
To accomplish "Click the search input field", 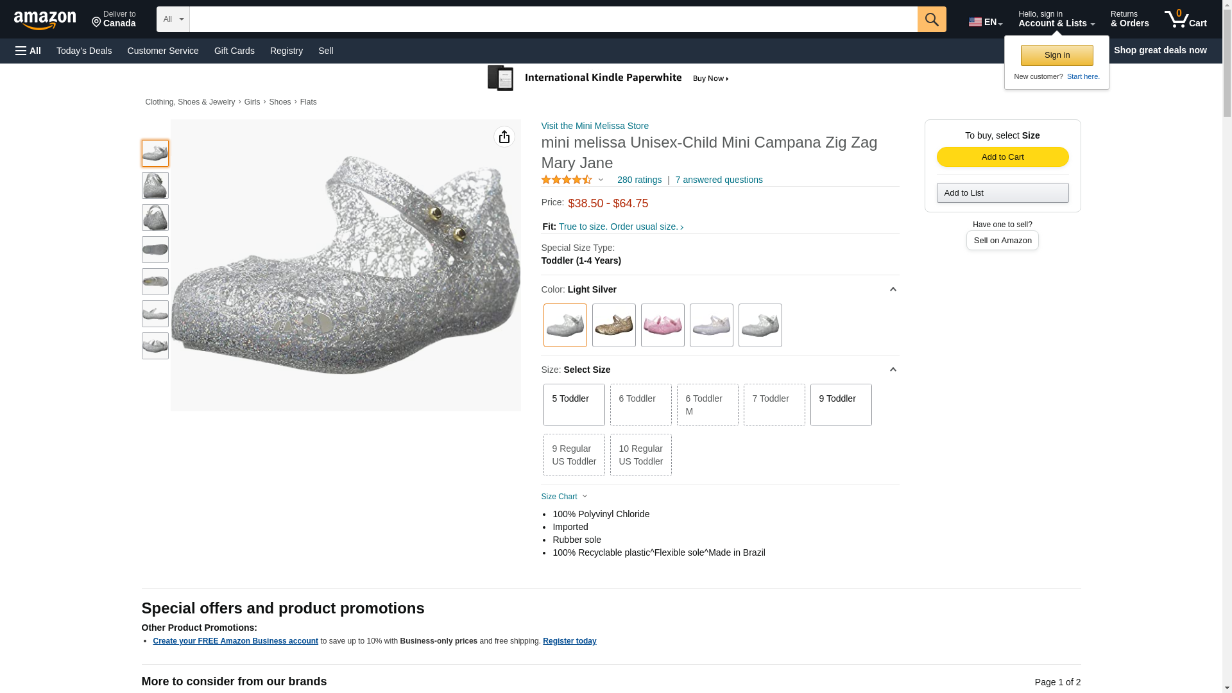I will 553,19.
